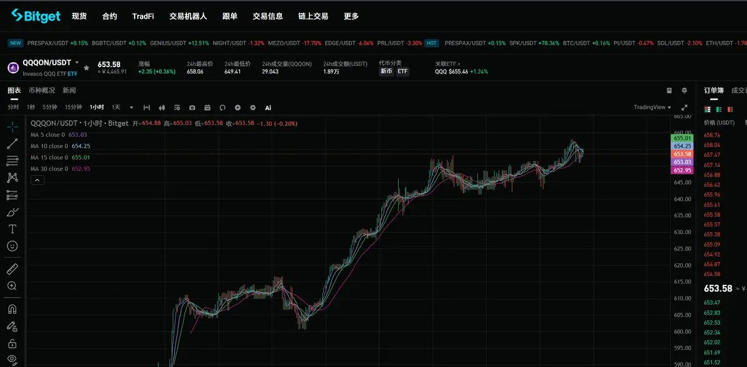This screenshot has width=747, height=367.
Task: Select the trend line drawing tool
Action: (12, 144)
